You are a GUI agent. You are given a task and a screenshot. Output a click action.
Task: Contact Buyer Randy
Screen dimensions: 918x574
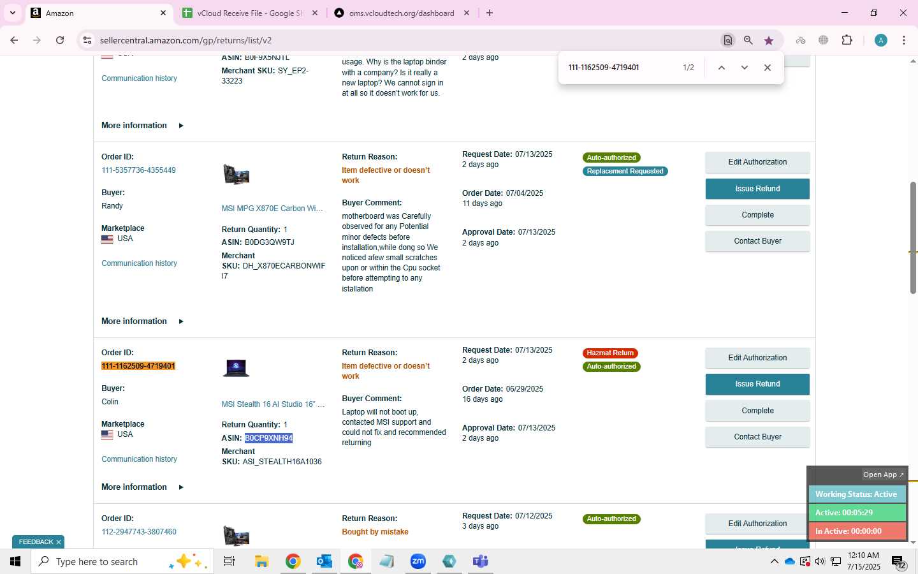[x=757, y=241]
